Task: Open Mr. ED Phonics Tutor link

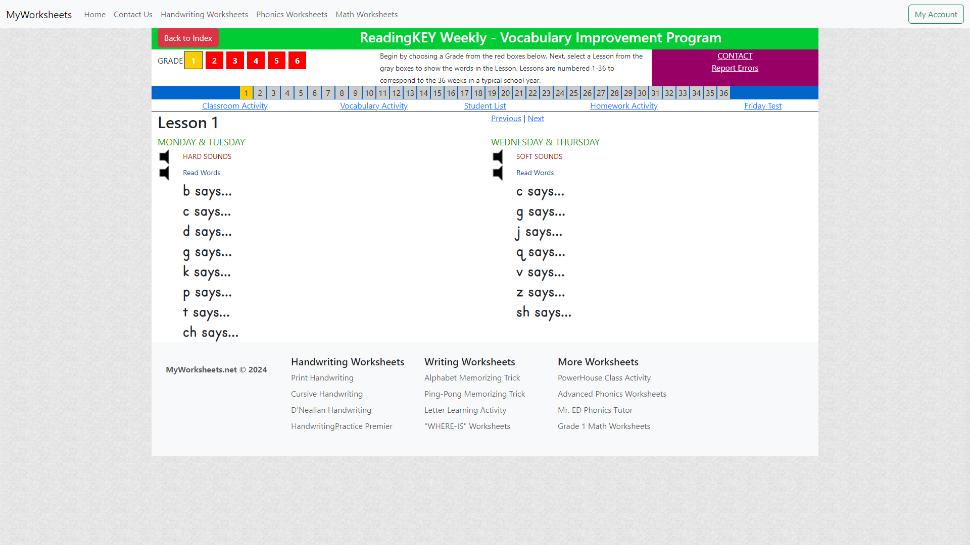Action: point(595,410)
